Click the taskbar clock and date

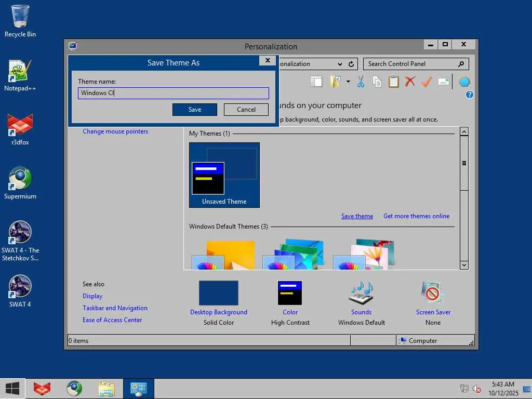click(x=503, y=389)
